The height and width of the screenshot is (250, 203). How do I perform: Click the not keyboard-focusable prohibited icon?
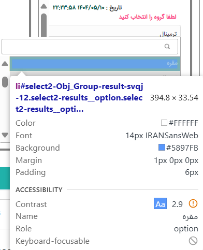click(193, 241)
